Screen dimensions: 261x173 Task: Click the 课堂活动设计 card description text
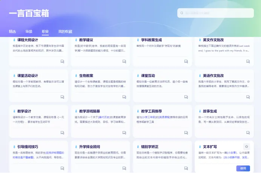point(38,84)
